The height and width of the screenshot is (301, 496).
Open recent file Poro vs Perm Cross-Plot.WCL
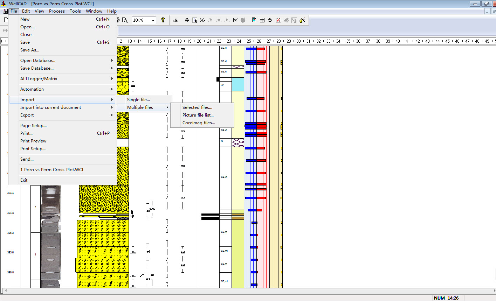(63, 170)
